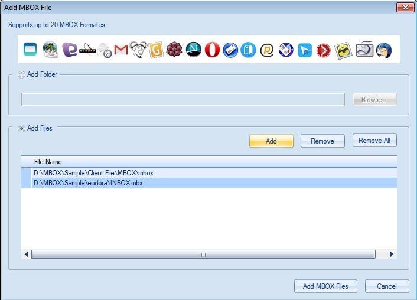The height and width of the screenshot is (300, 417).
Task: Click the Cancel button
Action: pyautogui.click(x=387, y=286)
